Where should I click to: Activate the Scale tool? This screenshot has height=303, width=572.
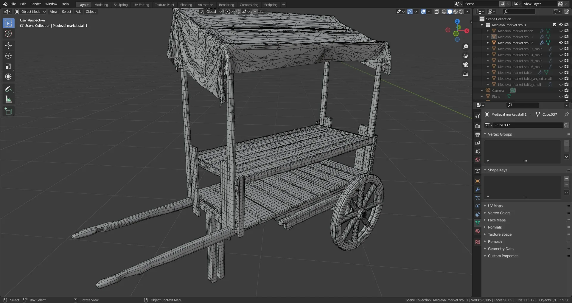pyautogui.click(x=8, y=66)
